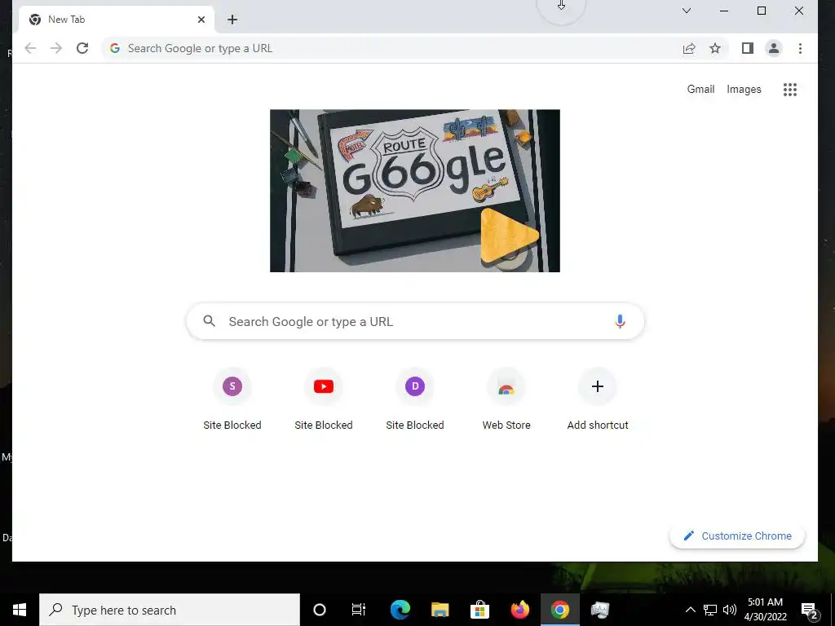Bookmark this tab with the star icon

click(x=715, y=48)
